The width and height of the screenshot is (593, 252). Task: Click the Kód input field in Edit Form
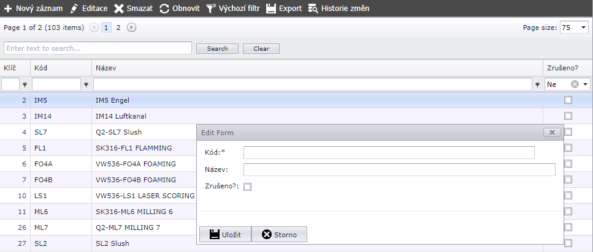pyautogui.click(x=389, y=152)
